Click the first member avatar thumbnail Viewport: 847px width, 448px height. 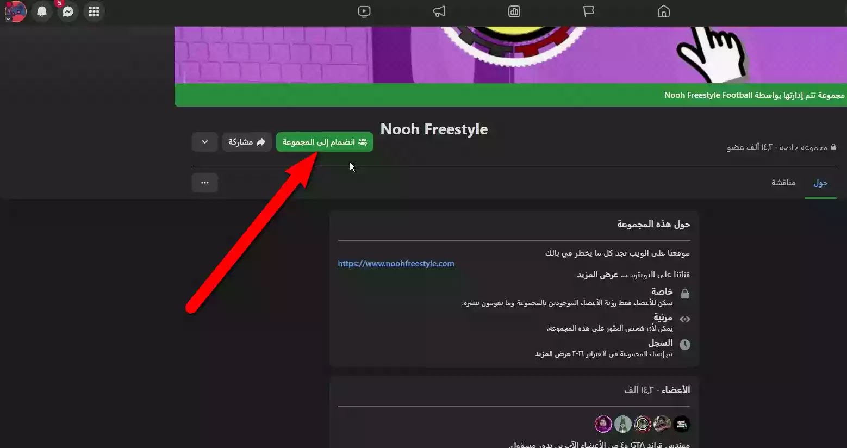click(682, 424)
